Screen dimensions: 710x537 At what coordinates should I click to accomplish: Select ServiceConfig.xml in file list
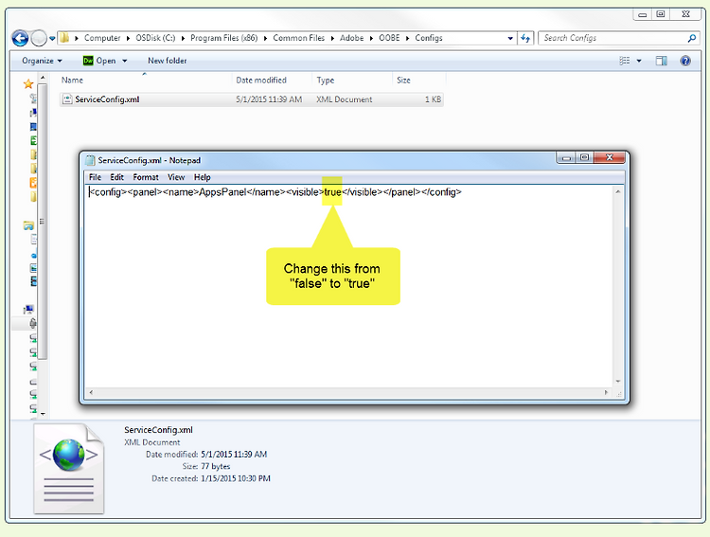[251, 99]
